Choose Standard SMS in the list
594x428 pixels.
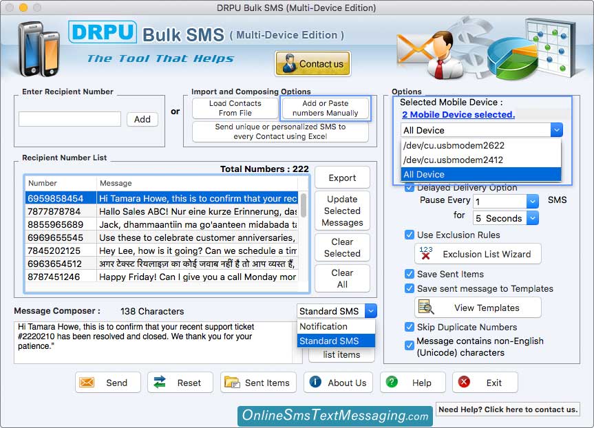pyautogui.click(x=336, y=341)
